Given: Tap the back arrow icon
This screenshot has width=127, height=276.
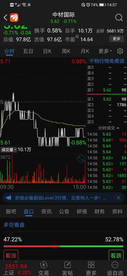Looking at the screenshot, I should (5, 18).
